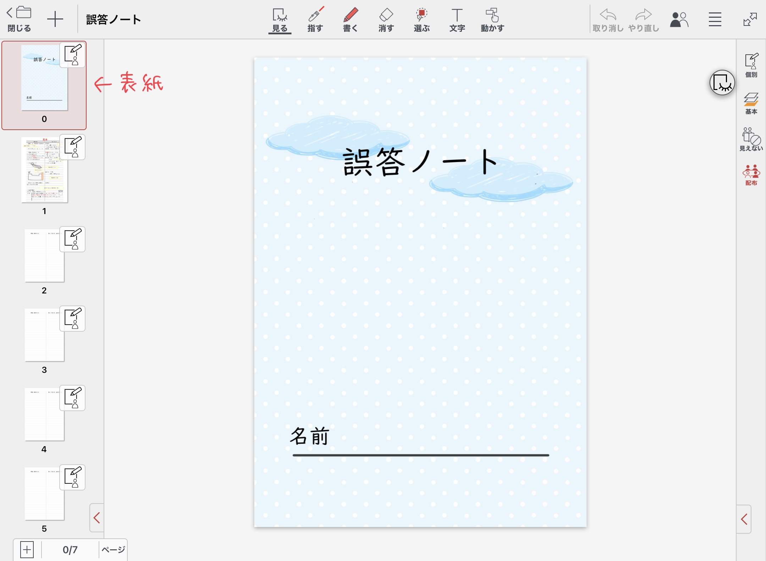Toggle 個別 individual mode in right sidebar
Viewport: 766px width, 561px height.
[751, 65]
